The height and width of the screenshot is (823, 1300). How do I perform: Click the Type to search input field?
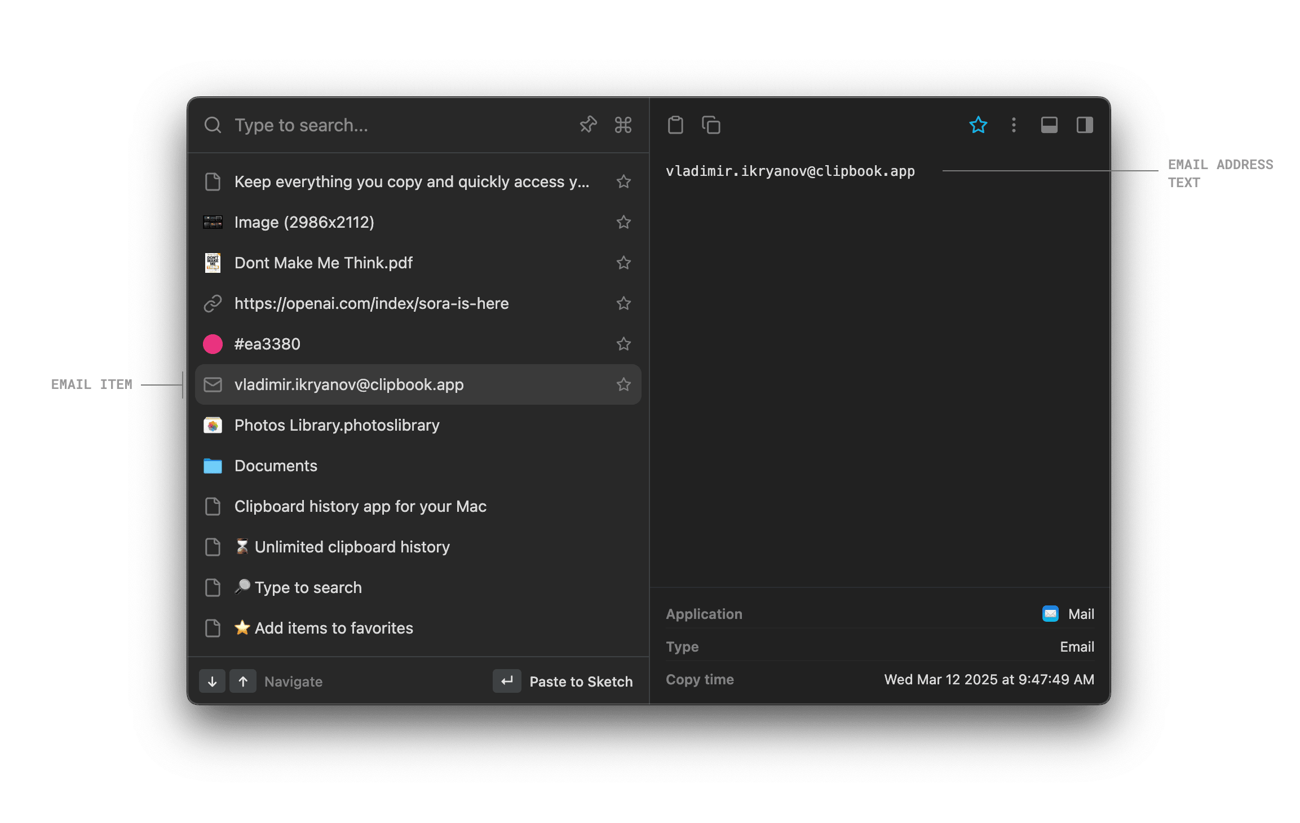pos(338,125)
